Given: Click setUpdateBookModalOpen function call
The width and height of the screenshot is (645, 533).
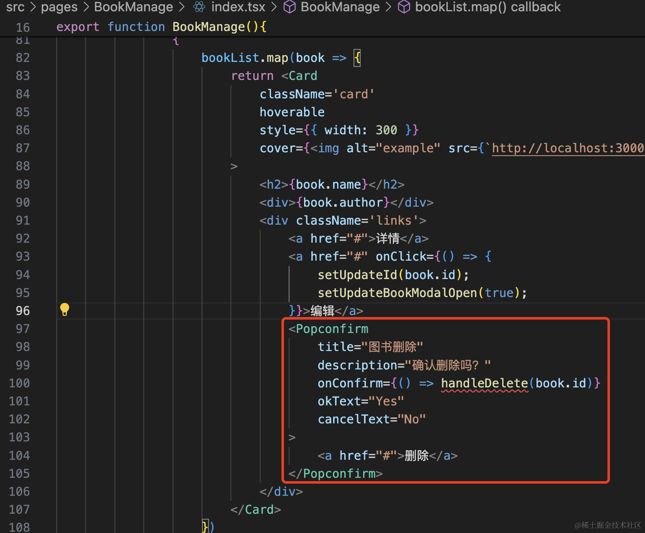Looking at the screenshot, I should tap(397, 293).
